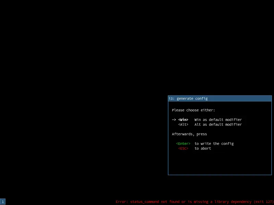Image resolution: width=274 pixels, height=205 pixels.
Task: Click the 'Afterwards, press' instruction line
Action: point(189,134)
